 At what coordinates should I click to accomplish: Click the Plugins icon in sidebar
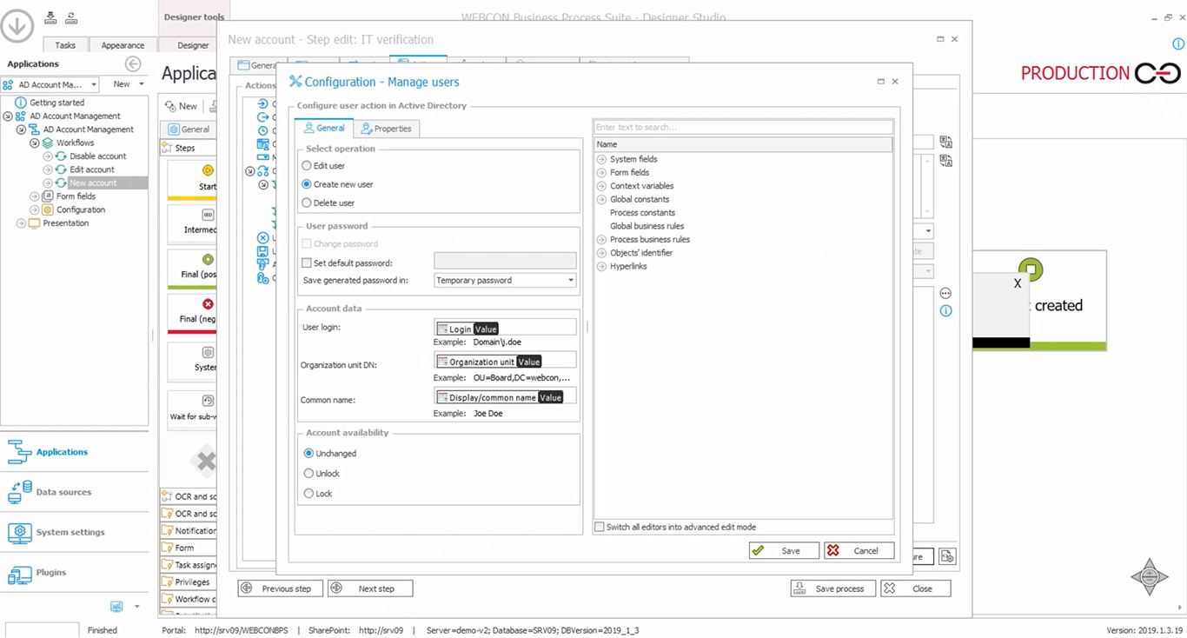tap(19, 574)
